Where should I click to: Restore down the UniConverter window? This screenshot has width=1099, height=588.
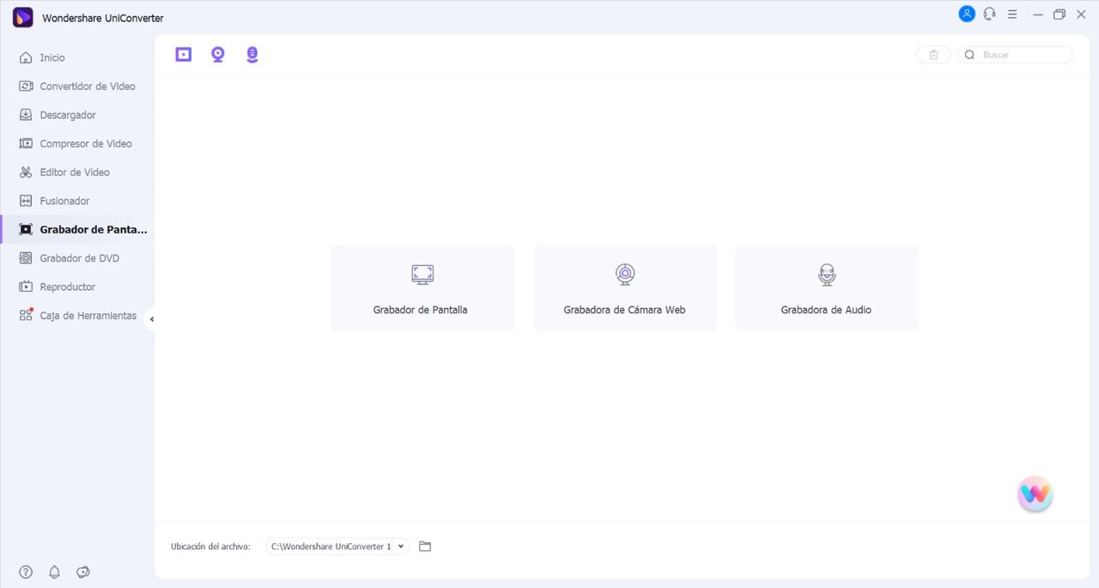(1060, 15)
